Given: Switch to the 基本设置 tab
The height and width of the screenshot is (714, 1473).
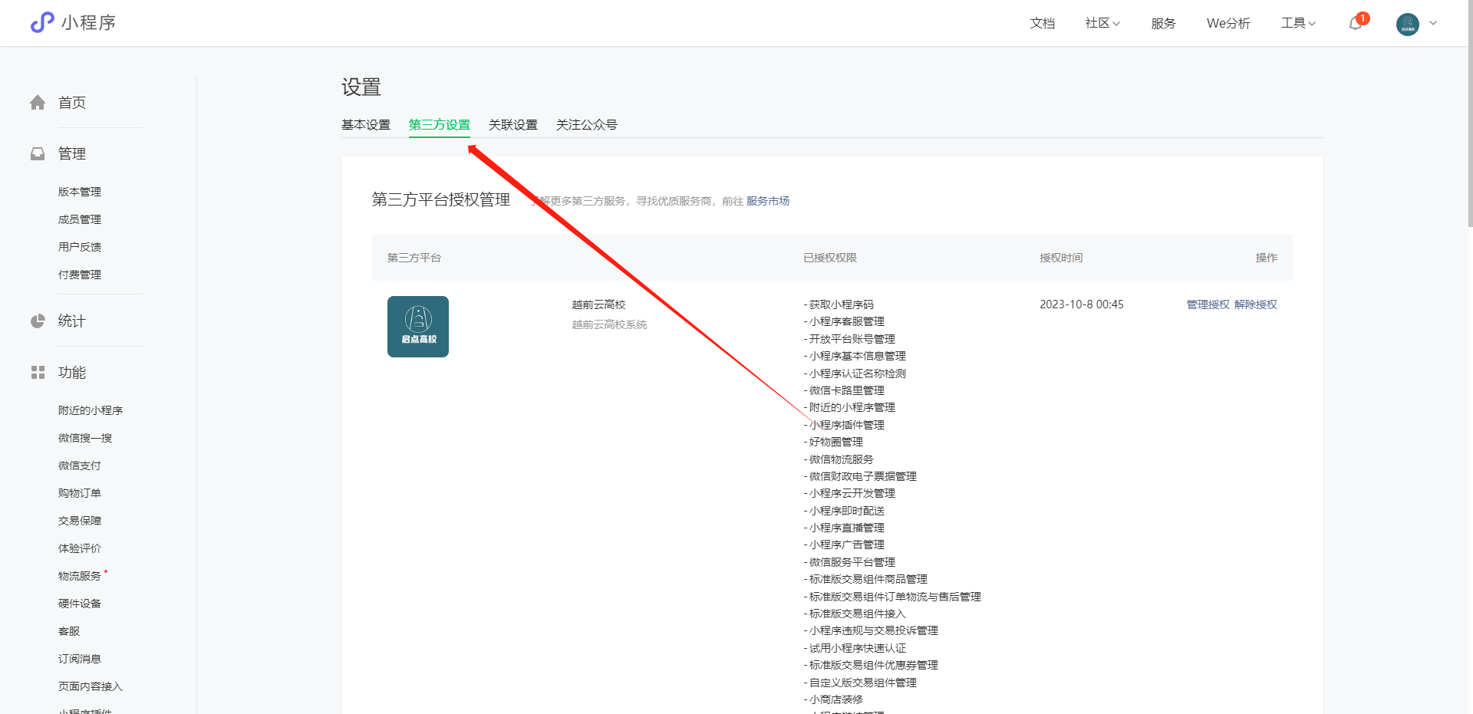Looking at the screenshot, I should pos(366,125).
